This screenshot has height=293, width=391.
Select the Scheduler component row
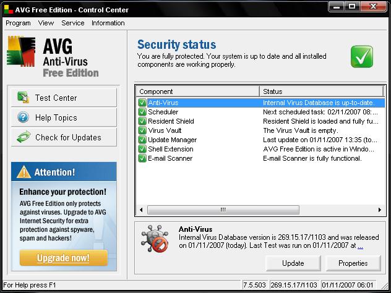coord(260,112)
